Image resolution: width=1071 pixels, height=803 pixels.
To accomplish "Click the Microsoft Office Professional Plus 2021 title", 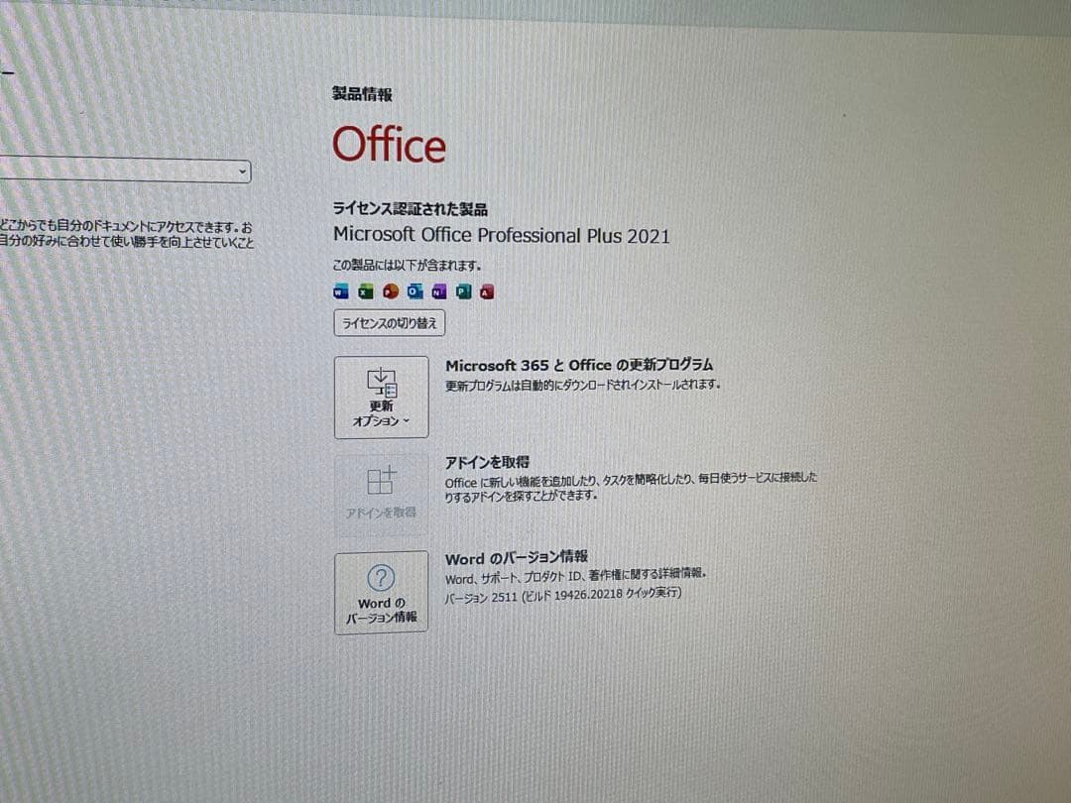I will [x=501, y=235].
